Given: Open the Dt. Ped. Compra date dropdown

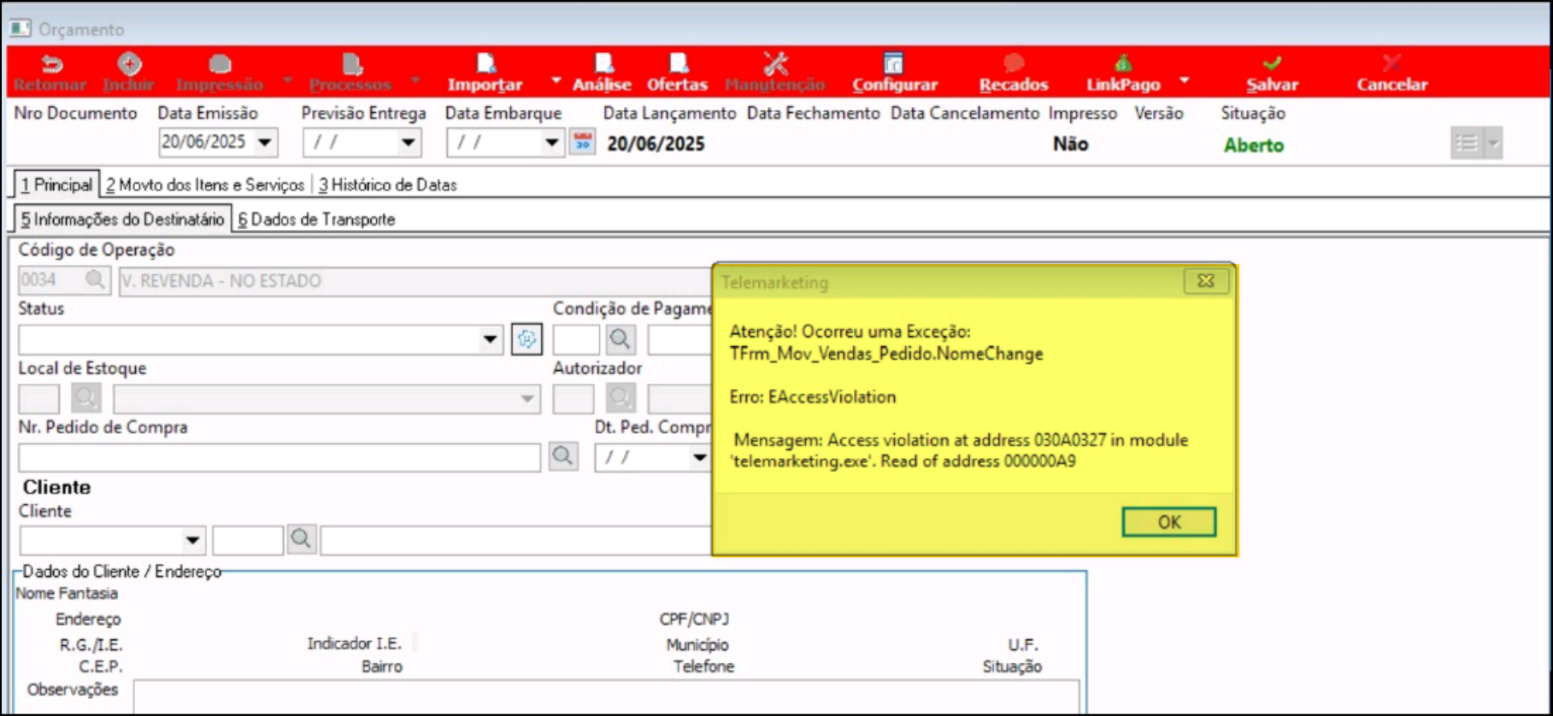Looking at the screenshot, I should tap(700, 457).
